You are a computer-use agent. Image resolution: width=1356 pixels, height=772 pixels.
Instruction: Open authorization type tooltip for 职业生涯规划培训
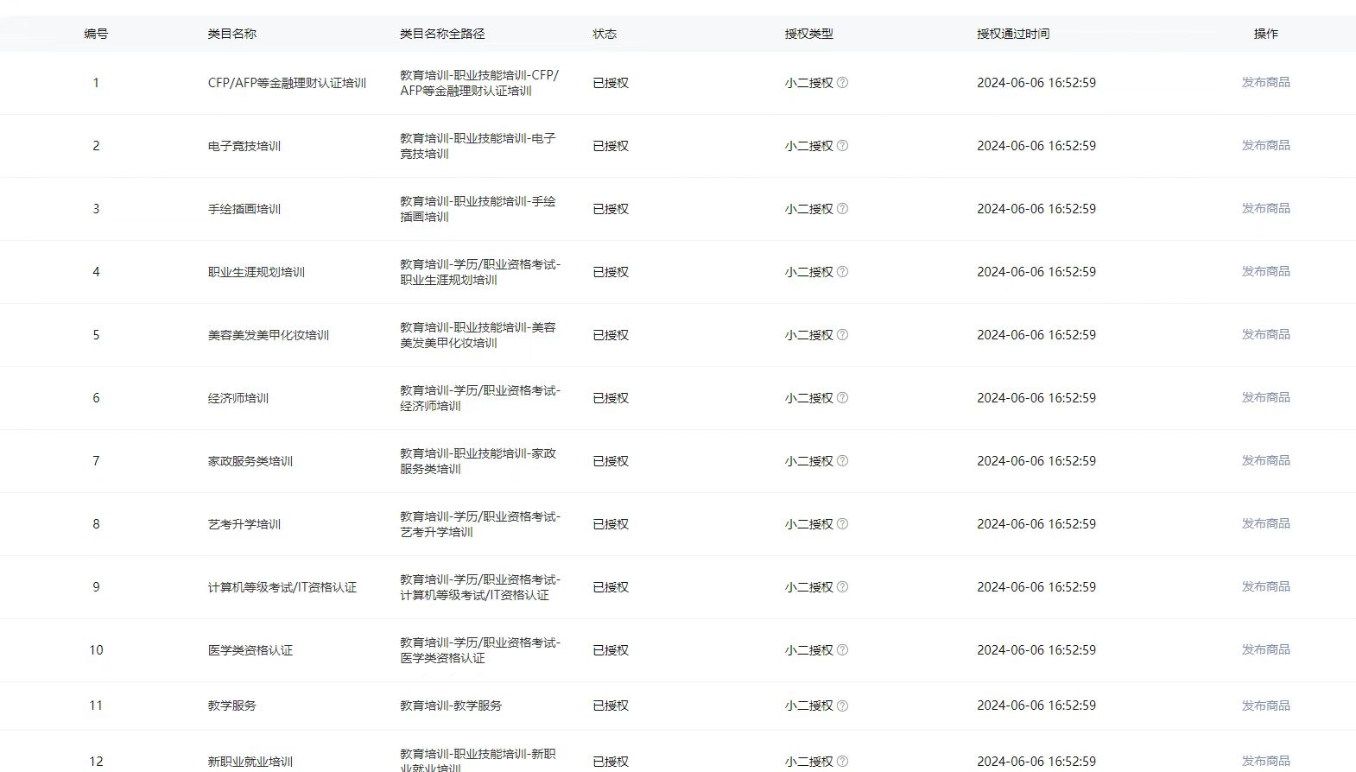point(842,272)
